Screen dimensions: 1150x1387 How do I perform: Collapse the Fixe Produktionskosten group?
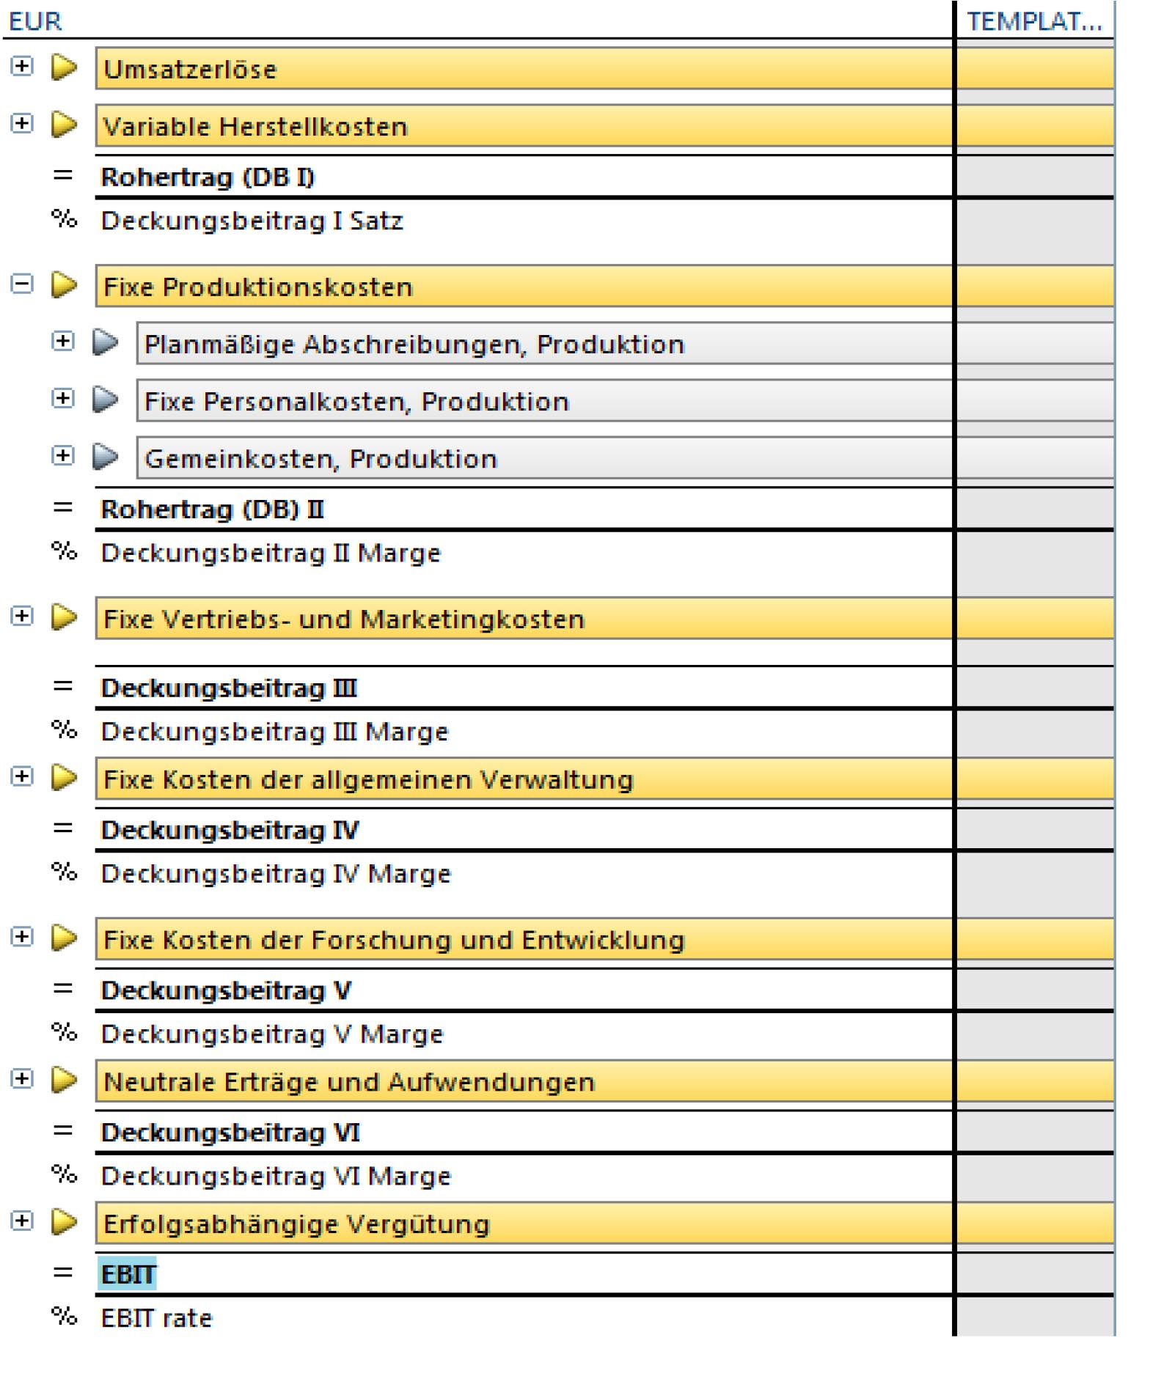(22, 284)
